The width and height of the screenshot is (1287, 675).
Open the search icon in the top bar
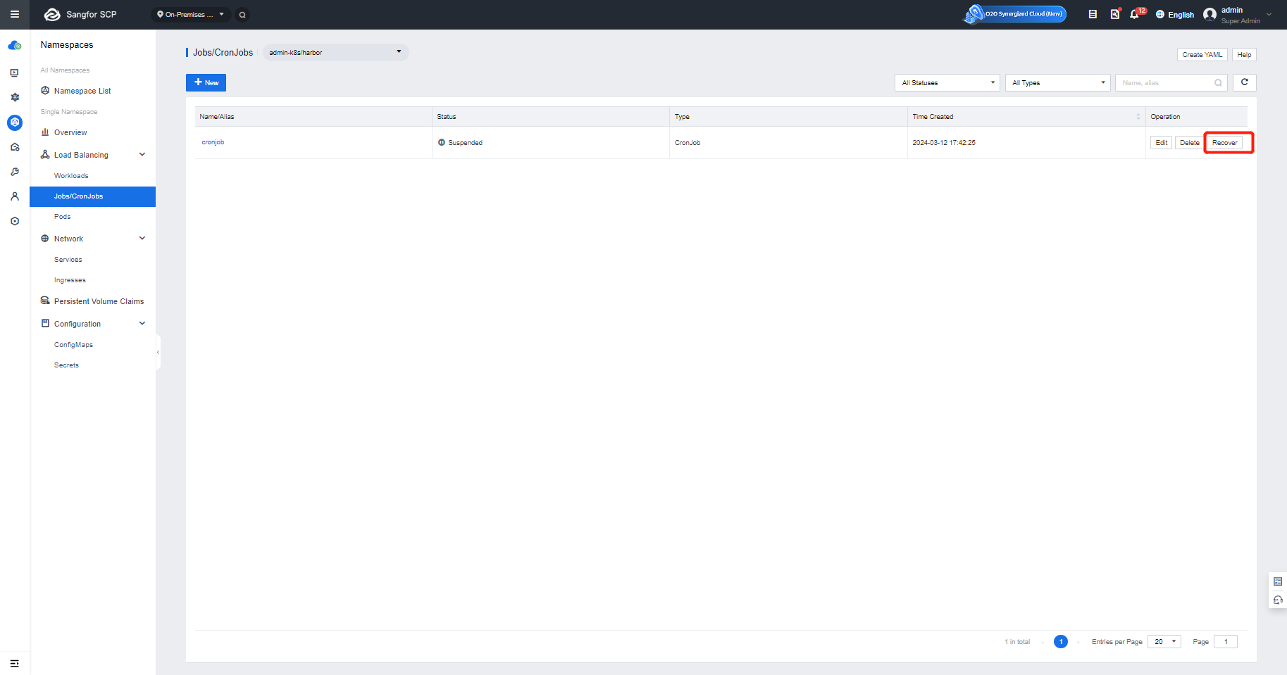click(242, 15)
